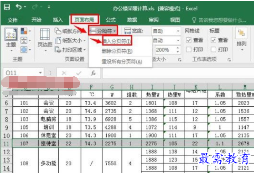Click cell containing 电脑房
This screenshot has height=173, width=254.
click(48, 119)
